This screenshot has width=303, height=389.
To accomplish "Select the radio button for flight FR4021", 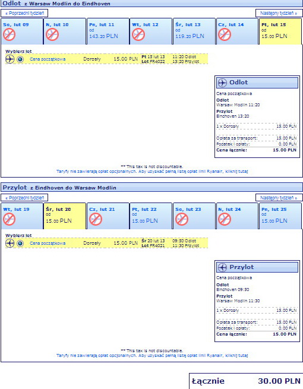I will 20,243.
